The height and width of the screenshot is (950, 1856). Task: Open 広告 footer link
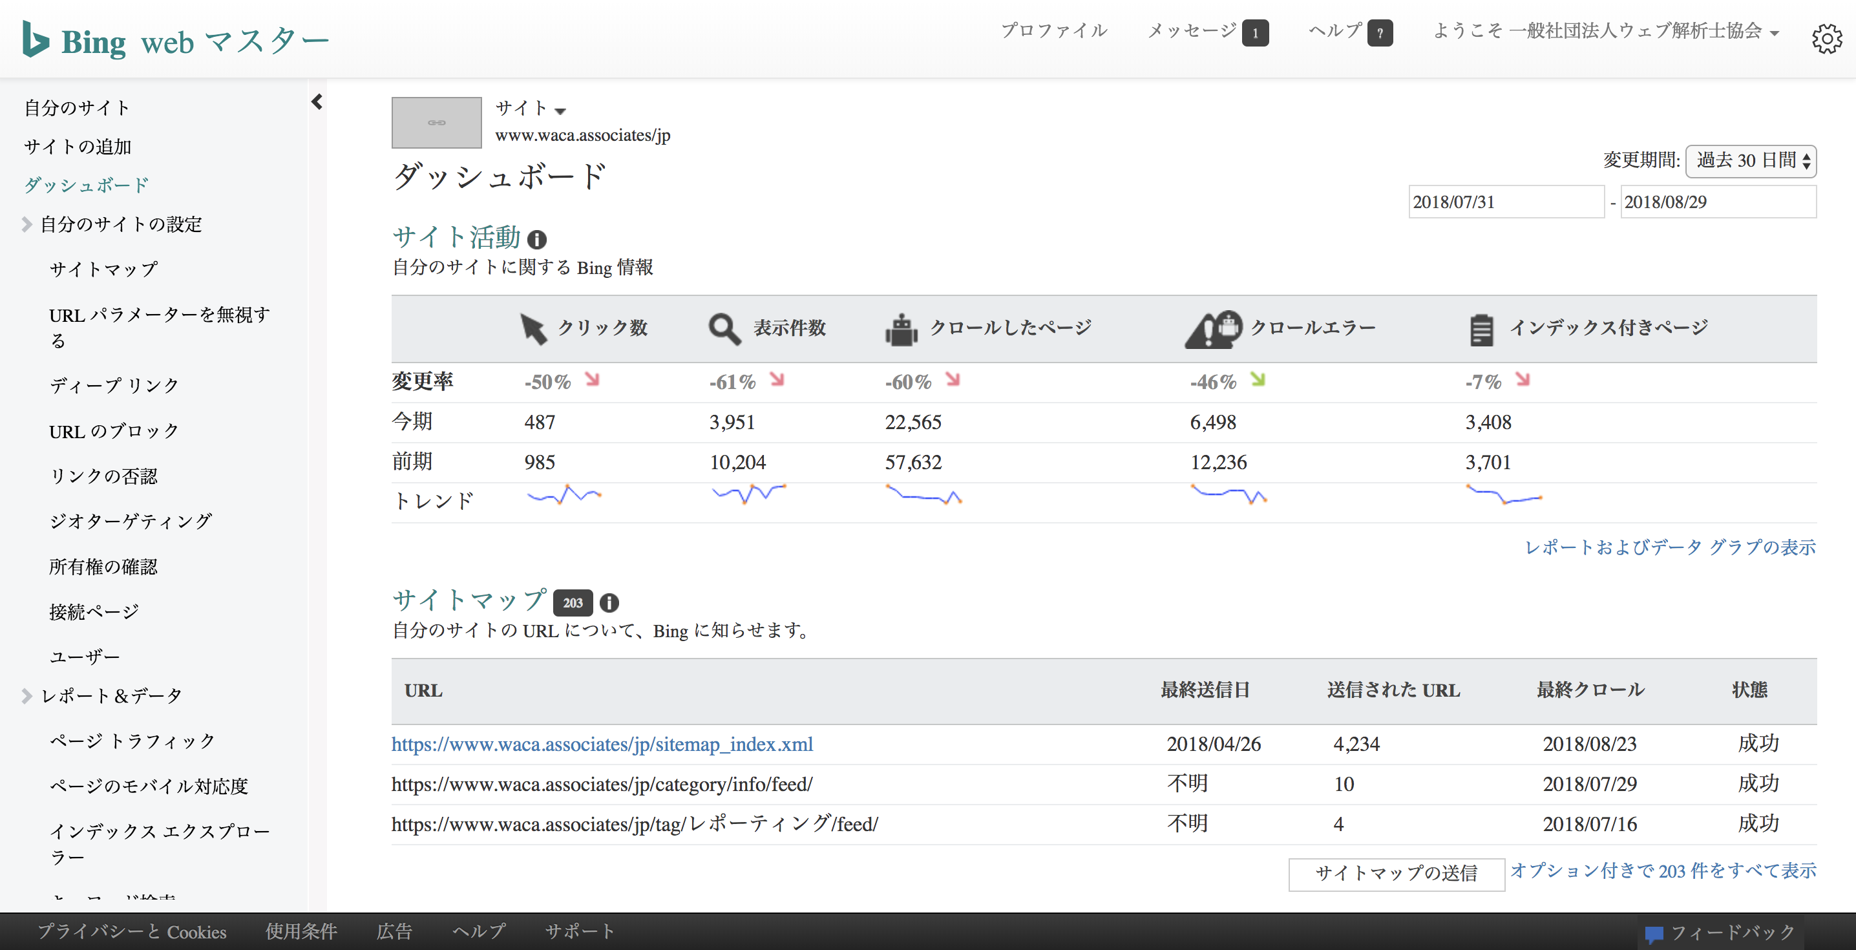click(394, 932)
